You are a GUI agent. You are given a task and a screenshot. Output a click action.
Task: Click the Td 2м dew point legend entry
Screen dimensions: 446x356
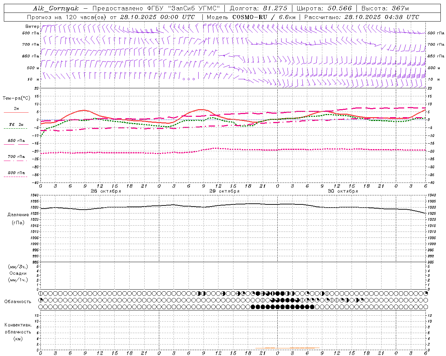16,124
